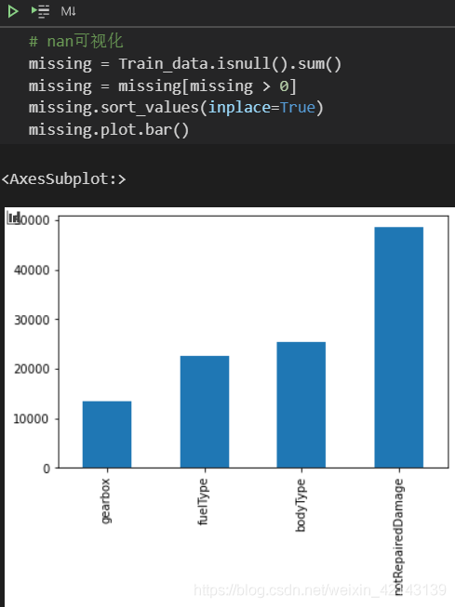
Task: Click the fuelType x-axis label
Action: [203, 502]
